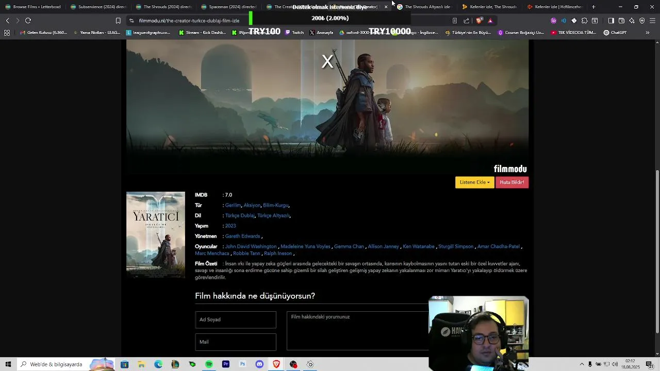Show hidden system tray icons chevron
The height and width of the screenshot is (371, 660).
pyautogui.click(x=582, y=364)
